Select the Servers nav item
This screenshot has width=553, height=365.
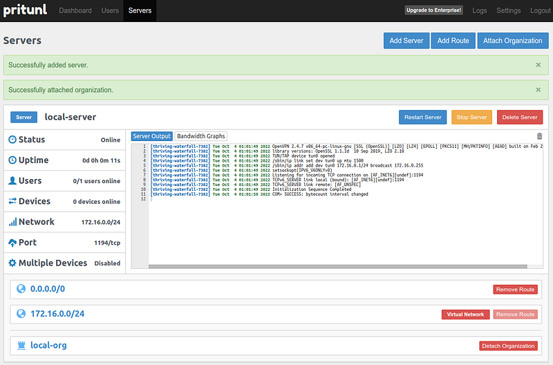(140, 10)
